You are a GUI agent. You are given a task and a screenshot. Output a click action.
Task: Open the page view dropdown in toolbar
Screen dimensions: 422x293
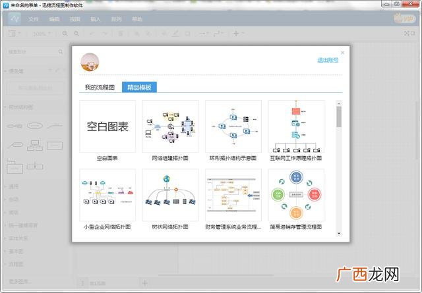15,34
